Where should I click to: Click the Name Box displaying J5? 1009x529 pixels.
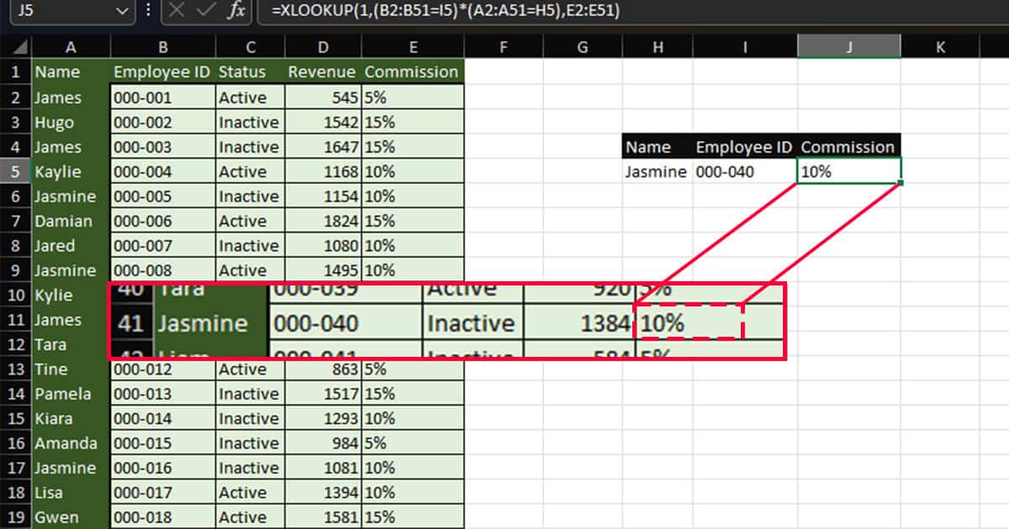coord(50,12)
